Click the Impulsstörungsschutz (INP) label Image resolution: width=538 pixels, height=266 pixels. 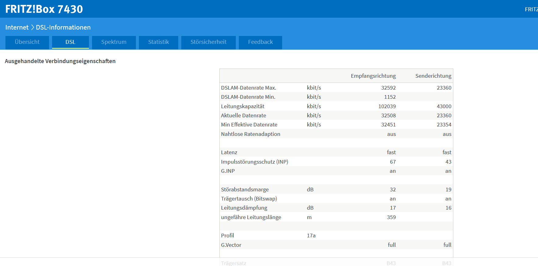tap(254, 162)
